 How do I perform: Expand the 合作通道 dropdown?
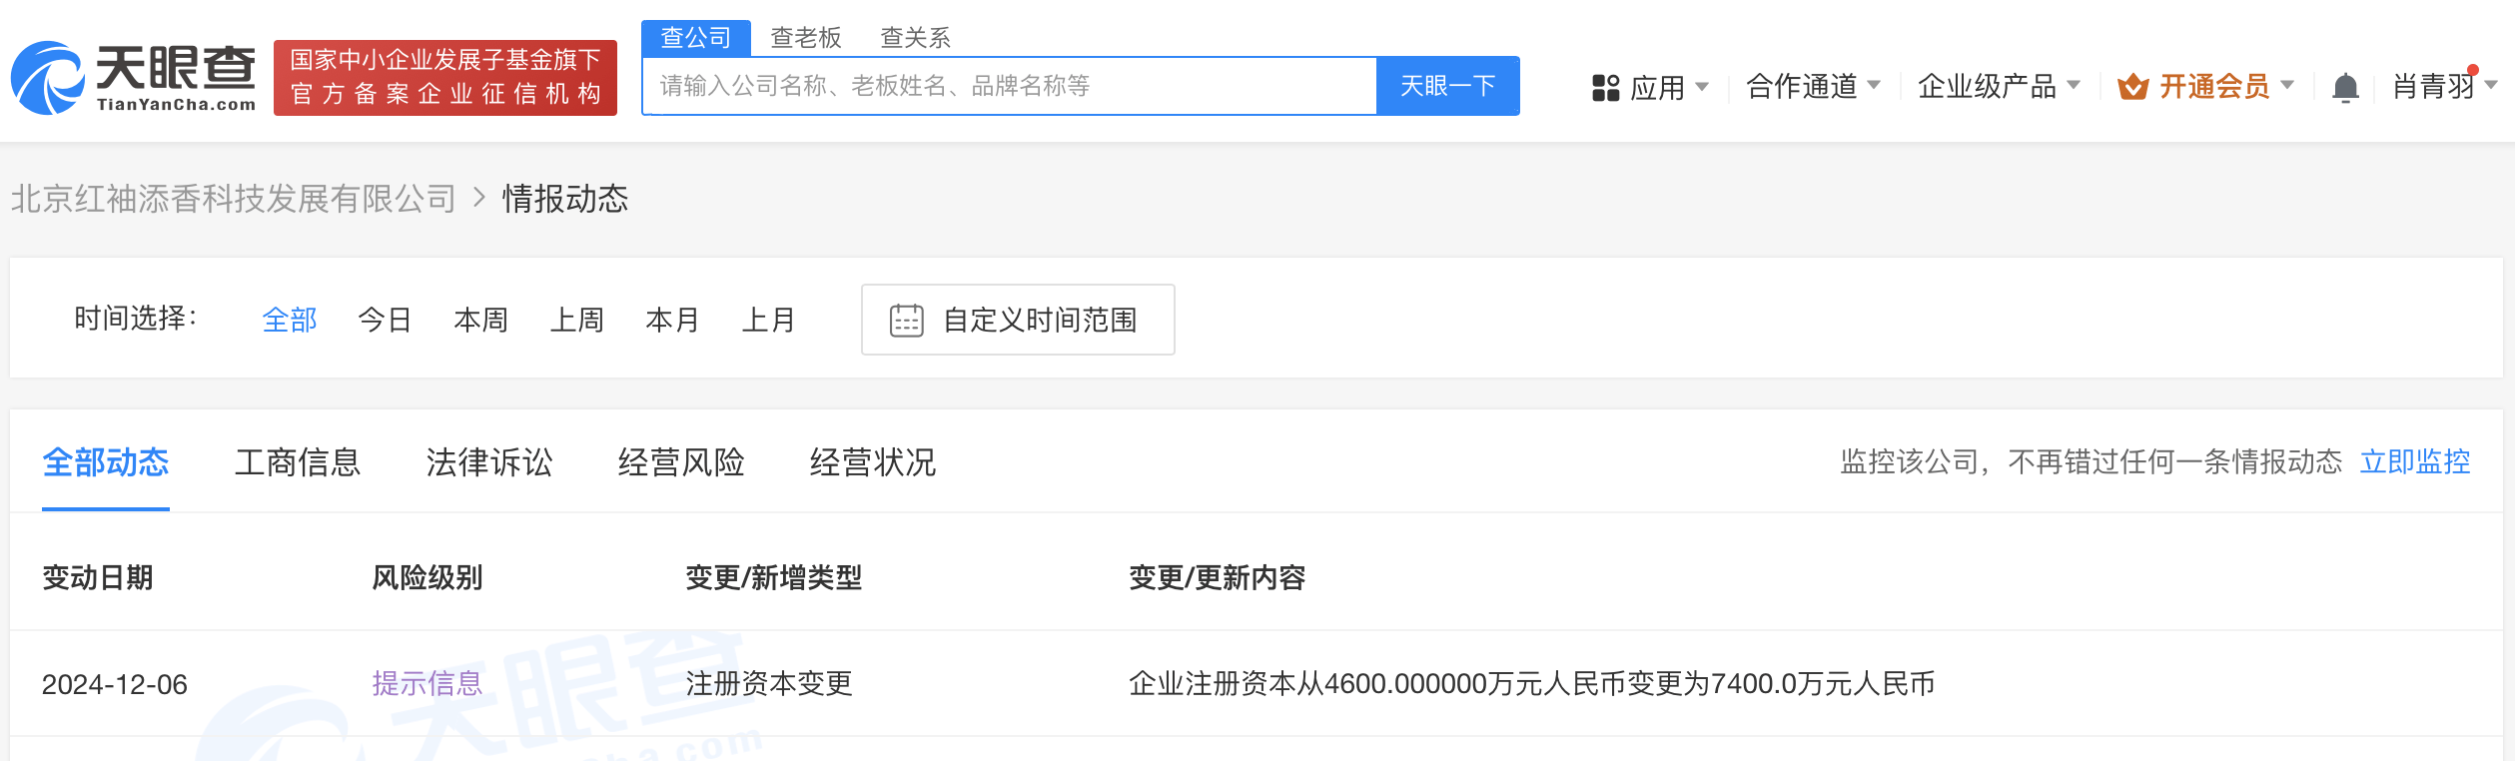1813,87
